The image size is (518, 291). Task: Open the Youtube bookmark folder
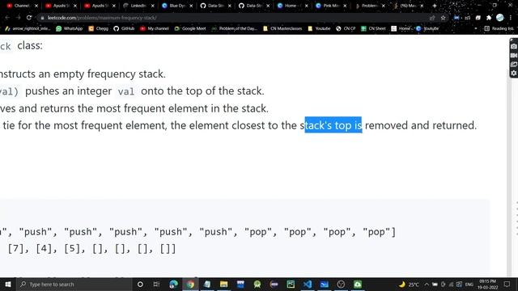319,28
